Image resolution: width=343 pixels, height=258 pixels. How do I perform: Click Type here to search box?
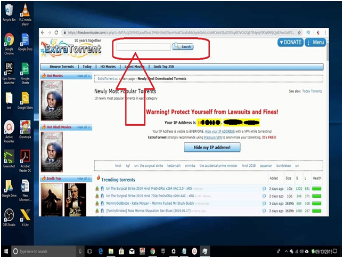click(x=44, y=252)
